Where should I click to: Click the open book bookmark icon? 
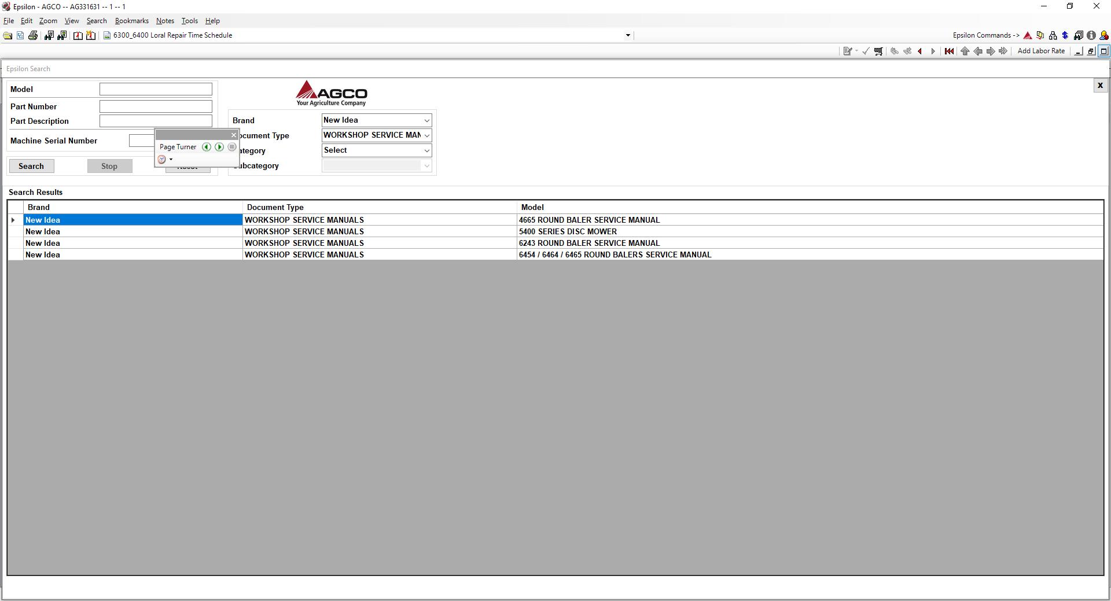point(78,35)
